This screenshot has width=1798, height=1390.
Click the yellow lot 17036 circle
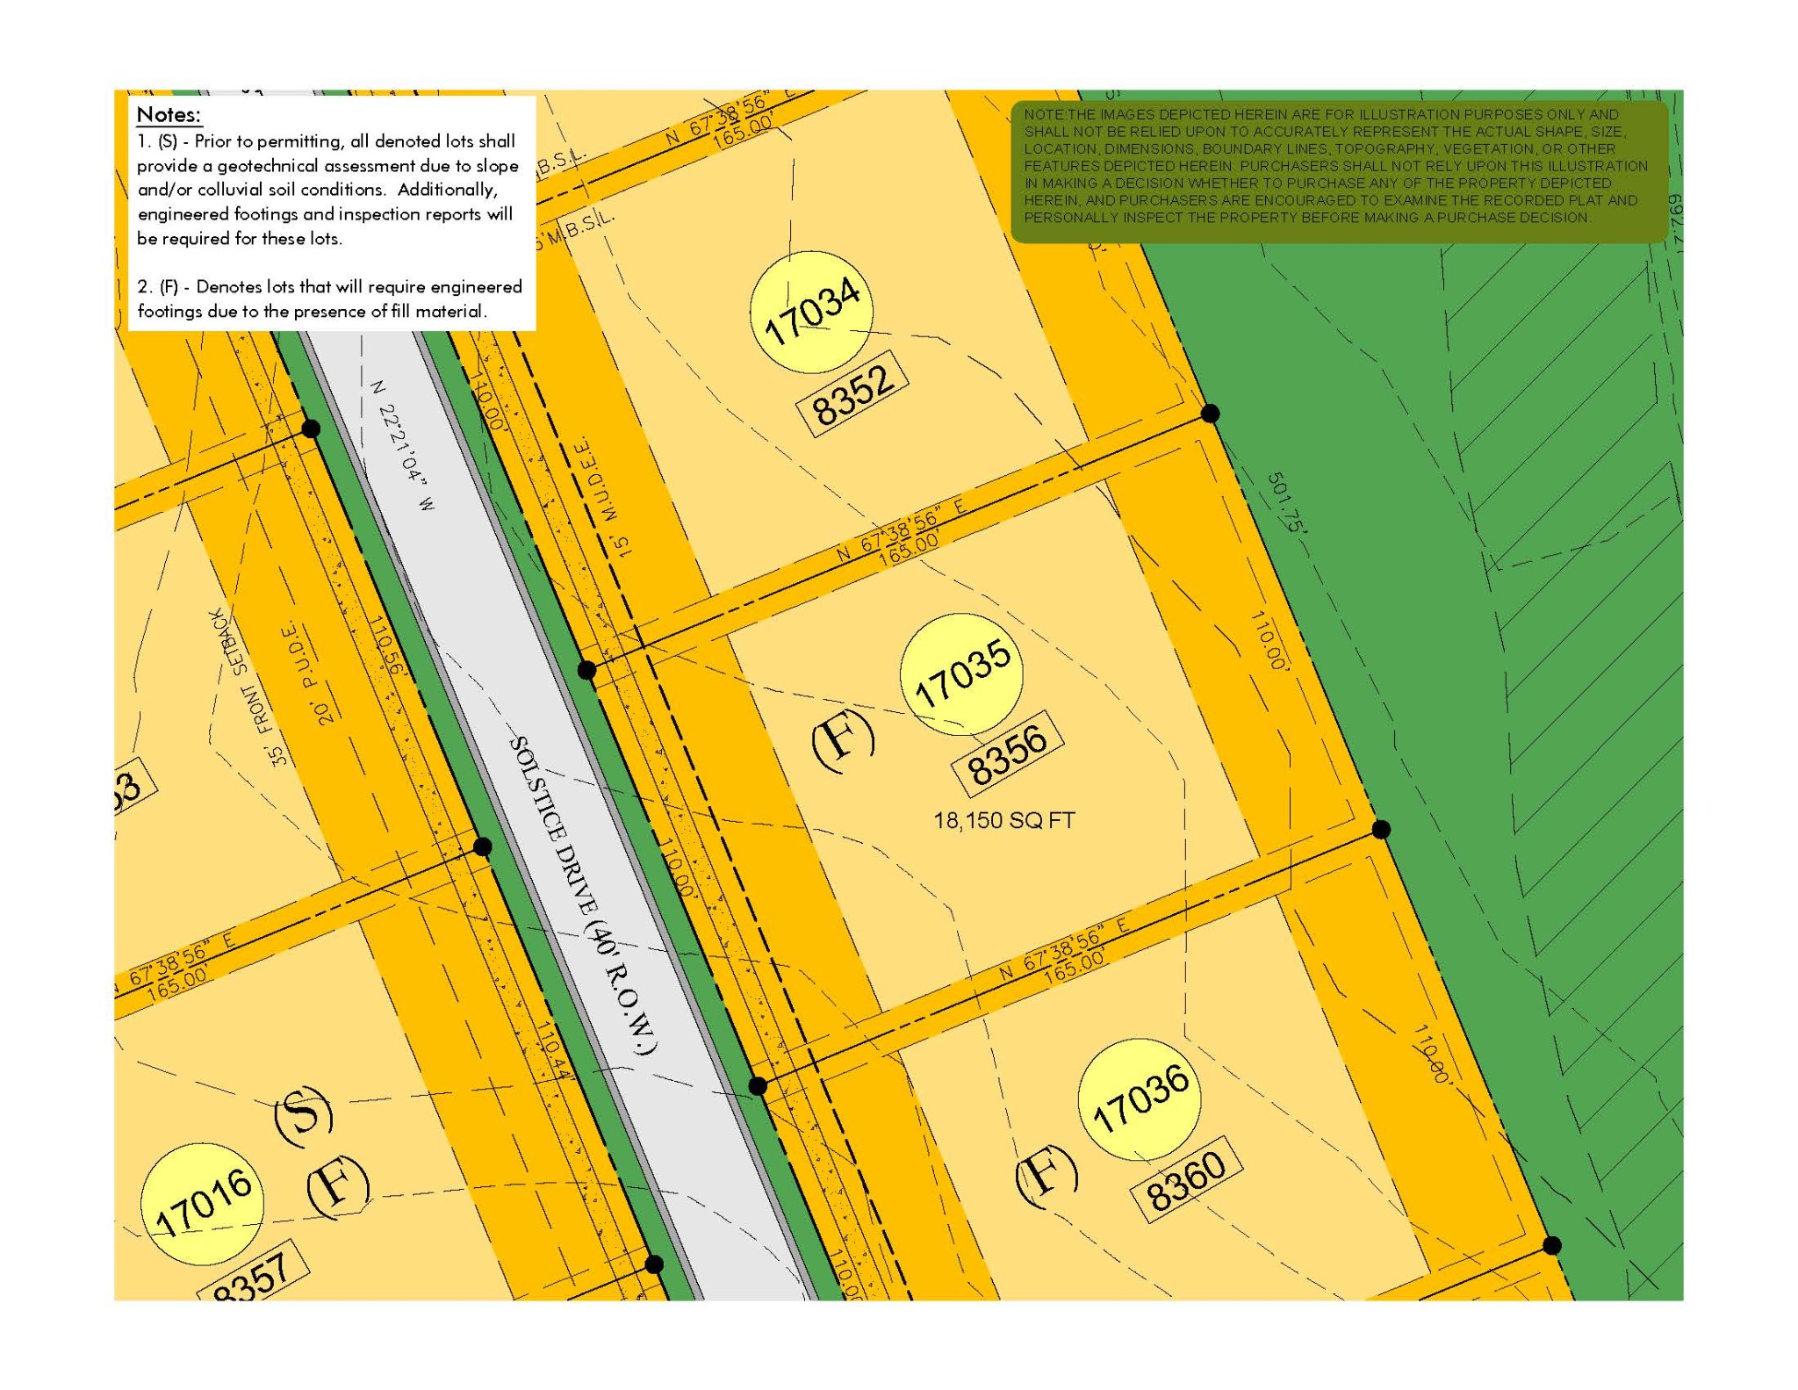click(x=1139, y=1099)
